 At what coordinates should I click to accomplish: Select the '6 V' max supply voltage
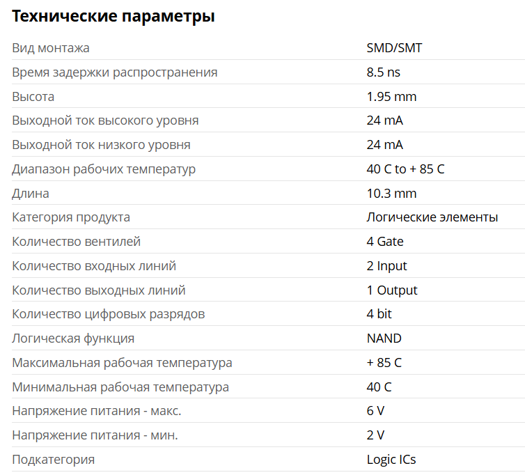click(x=375, y=411)
